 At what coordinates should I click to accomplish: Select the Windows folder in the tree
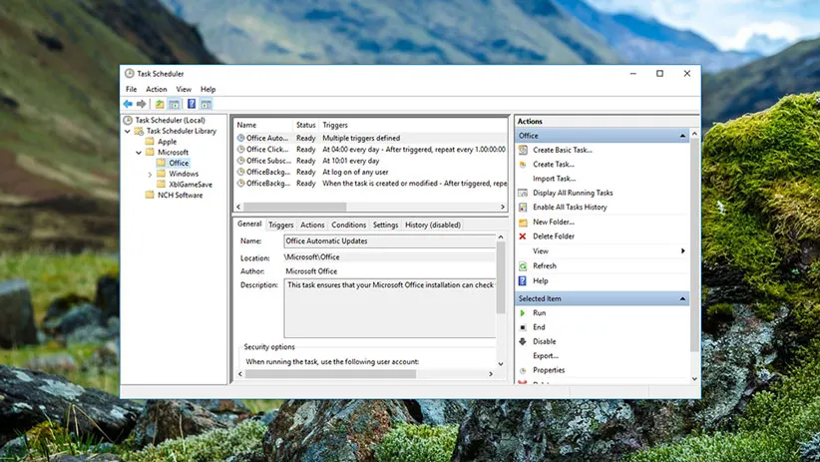coord(184,174)
